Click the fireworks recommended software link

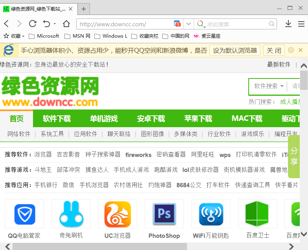click(x=138, y=155)
